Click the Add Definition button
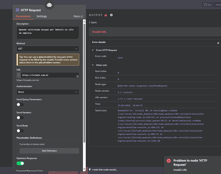This screenshot has width=221, height=174. pos(49,151)
